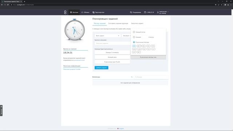Click the sort icon beside Команды
Image resolution: width=233 pixels, height=131 pixels.
pos(132,77)
